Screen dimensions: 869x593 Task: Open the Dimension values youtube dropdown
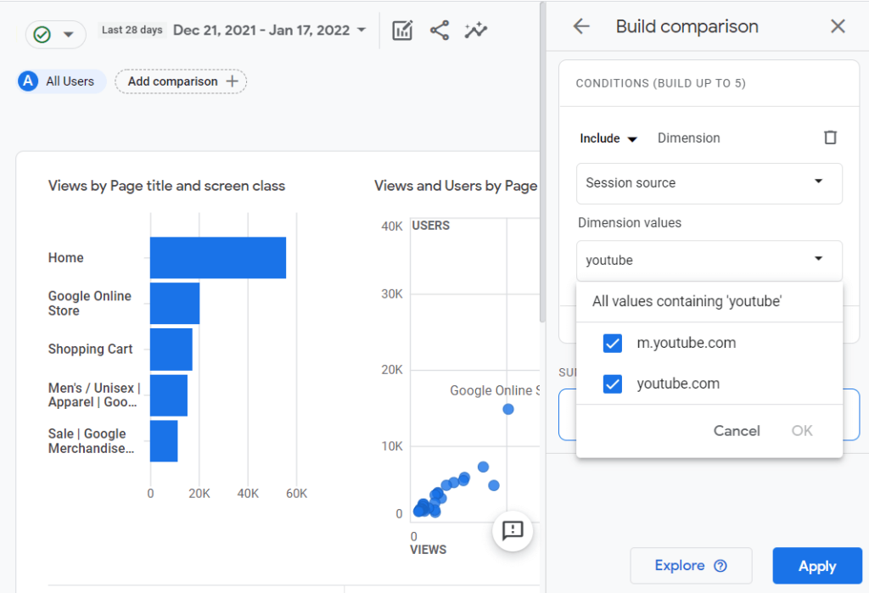(709, 260)
